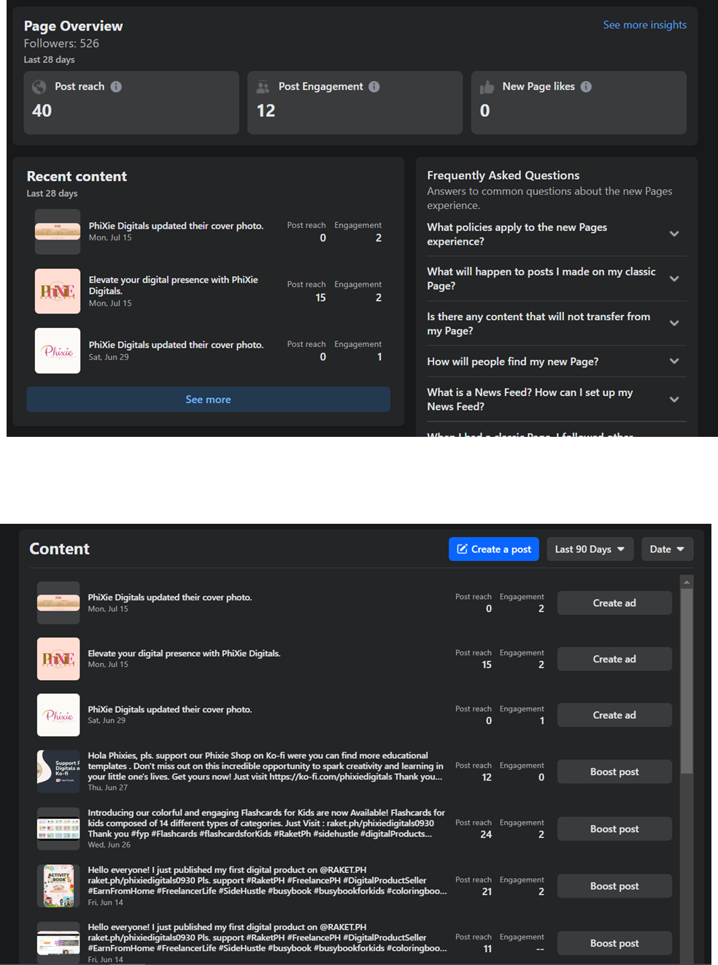Boost the Flashcards for Kids post

614,828
